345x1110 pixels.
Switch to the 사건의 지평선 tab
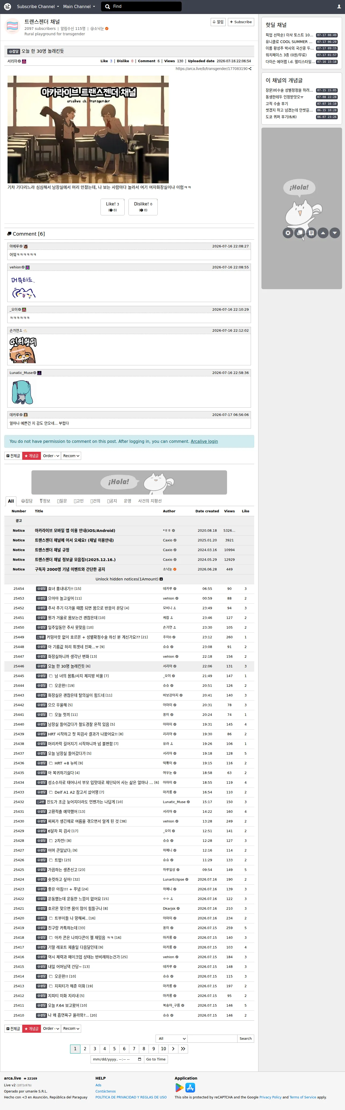coord(150,501)
